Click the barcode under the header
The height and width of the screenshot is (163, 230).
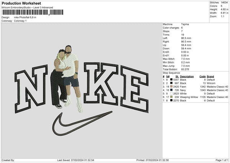[x=33, y=12]
